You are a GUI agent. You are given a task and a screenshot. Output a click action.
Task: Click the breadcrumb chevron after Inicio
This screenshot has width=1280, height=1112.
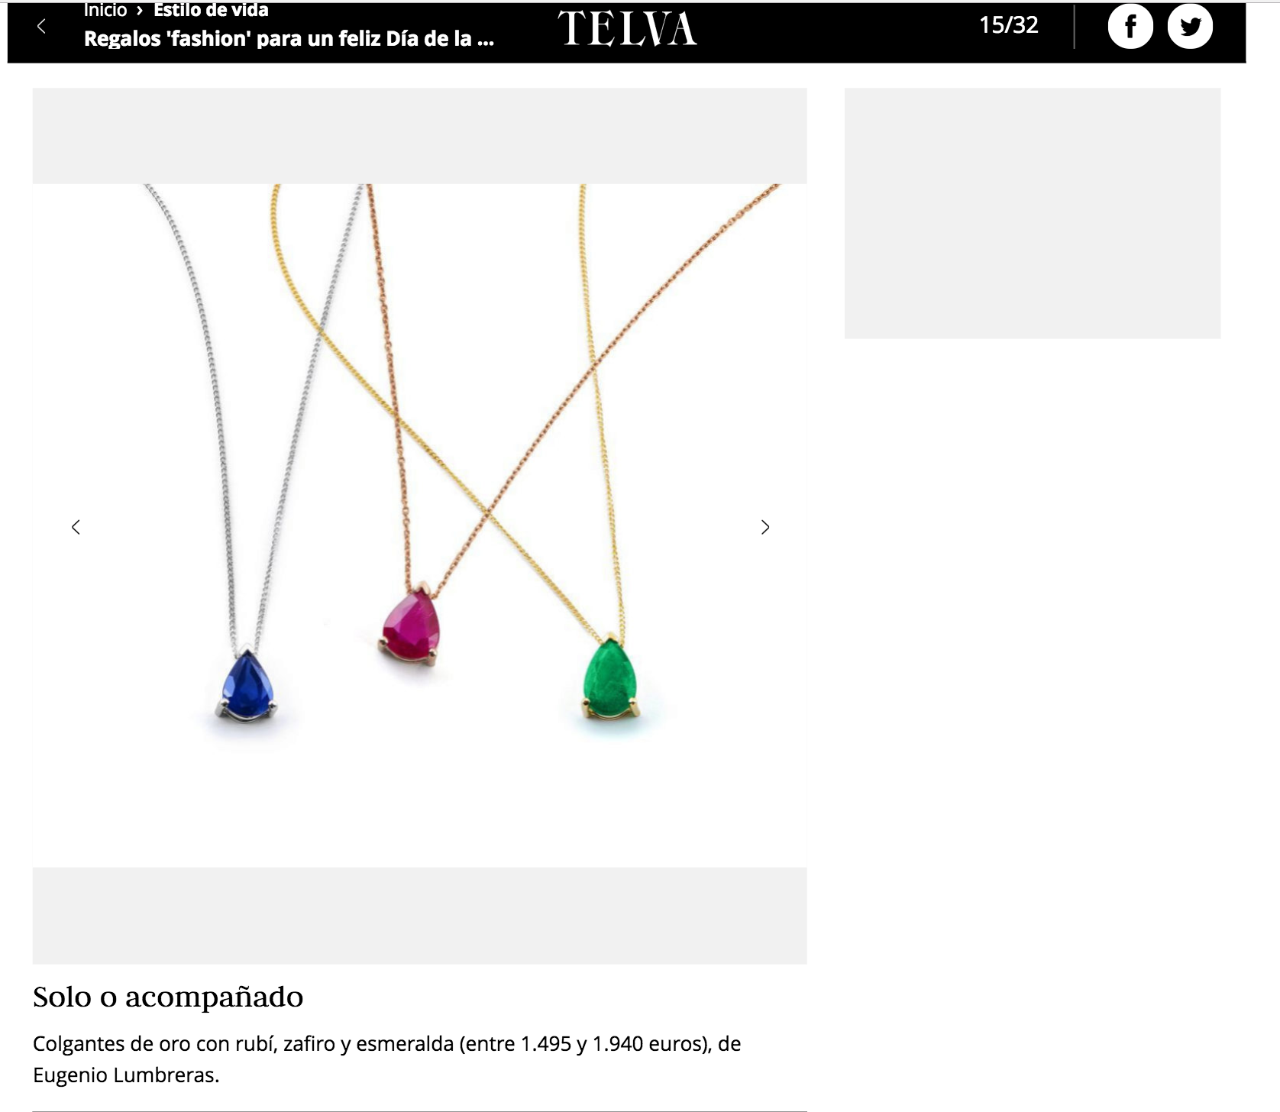tap(140, 11)
